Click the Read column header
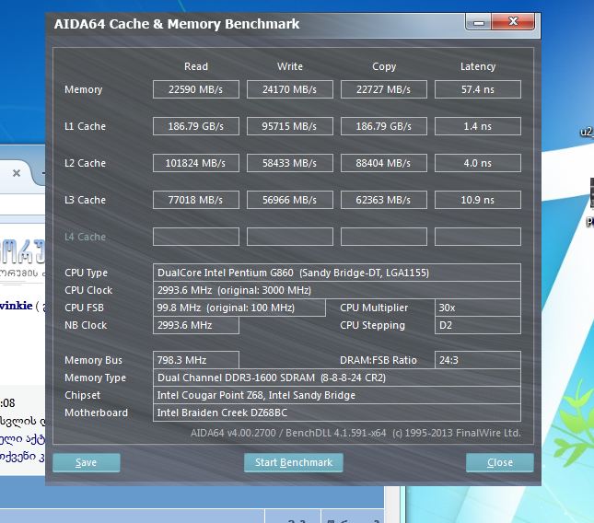This screenshot has width=594, height=523. (x=196, y=66)
